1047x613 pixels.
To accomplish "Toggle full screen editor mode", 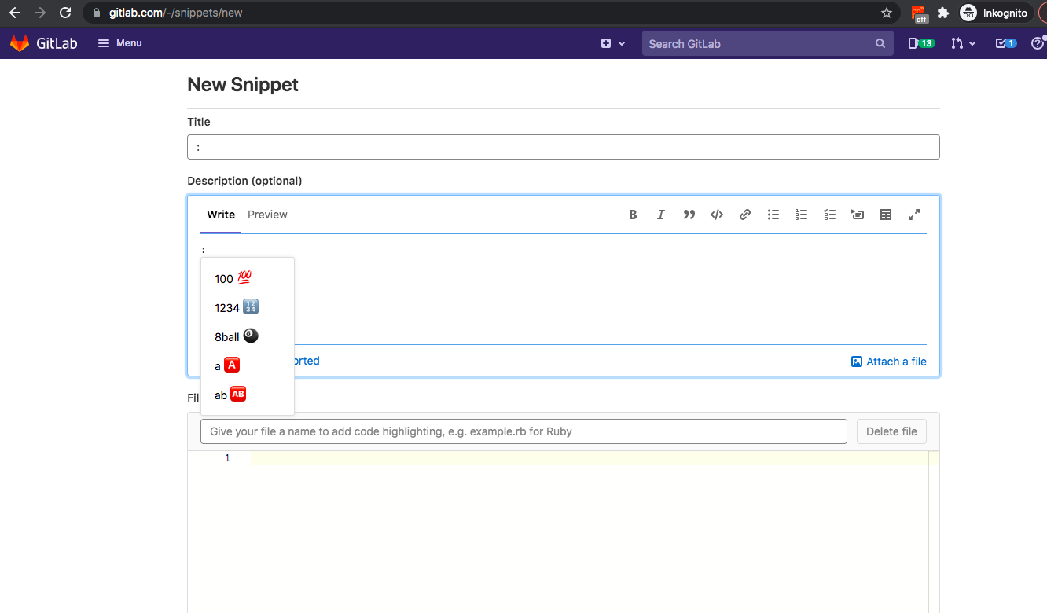I will click(x=914, y=215).
